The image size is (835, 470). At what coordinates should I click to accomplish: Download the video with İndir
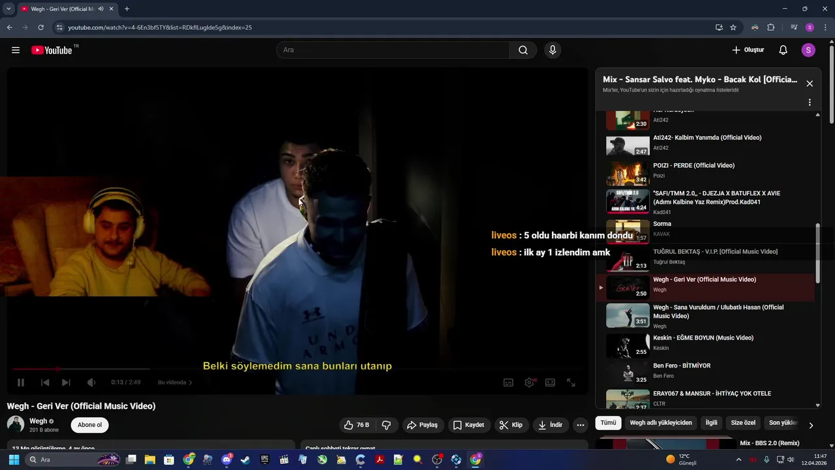pyautogui.click(x=550, y=425)
